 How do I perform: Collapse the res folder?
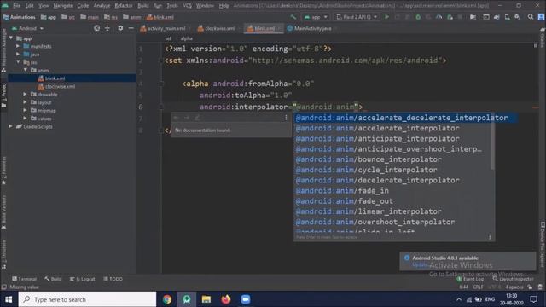point(18,62)
